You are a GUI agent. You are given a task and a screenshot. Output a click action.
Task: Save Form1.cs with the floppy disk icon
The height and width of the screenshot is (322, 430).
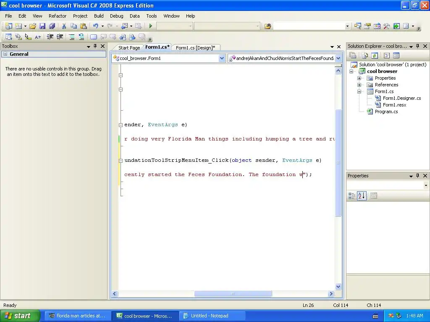click(x=42, y=26)
